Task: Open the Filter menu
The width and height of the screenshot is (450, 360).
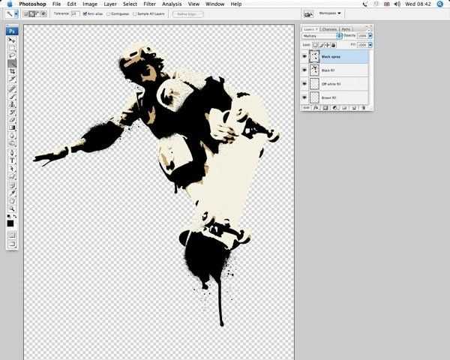Action: click(149, 4)
